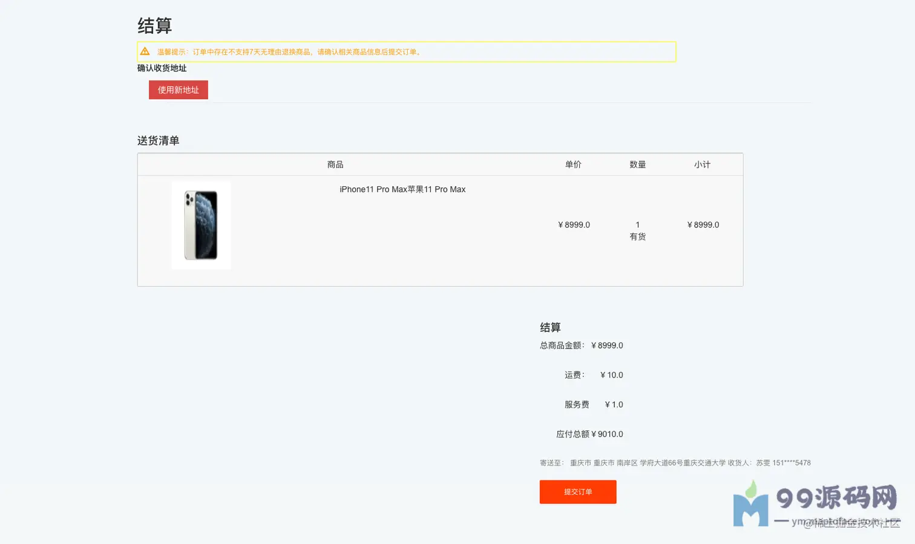Select the product name iPhone11 Pro Max苹果11 Pro Max
The width and height of the screenshot is (915, 544).
point(402,189)
